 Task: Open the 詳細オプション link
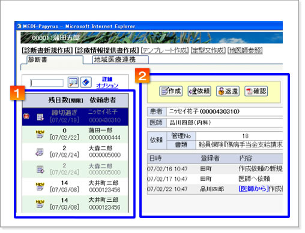107,82
